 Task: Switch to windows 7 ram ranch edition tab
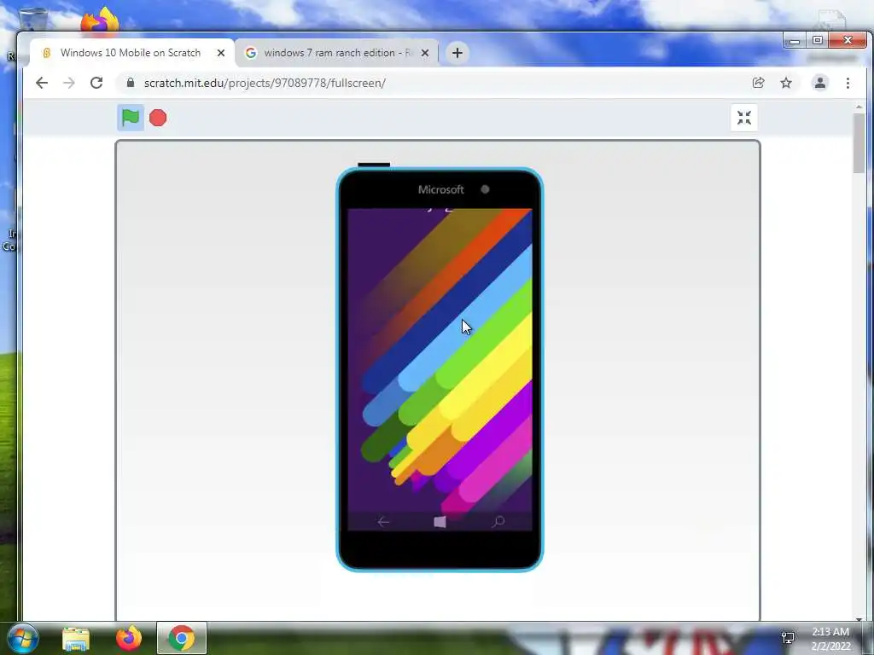336,53
